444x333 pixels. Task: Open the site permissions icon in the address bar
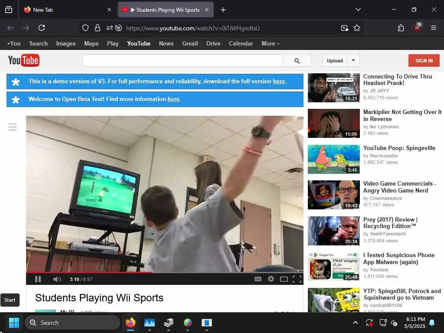pyautogui.click(x=109, y=28)
